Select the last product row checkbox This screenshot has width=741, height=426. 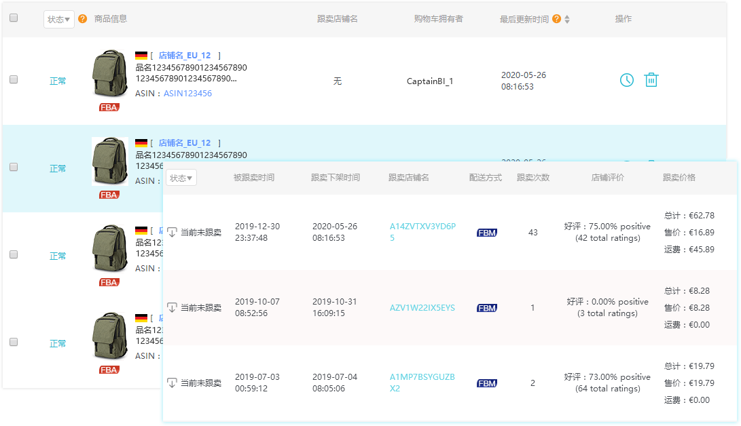[x=14, y=342]
